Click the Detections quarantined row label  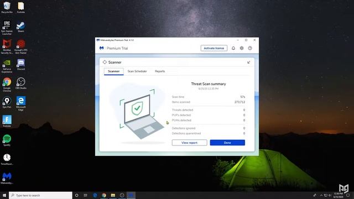(186, 133)
